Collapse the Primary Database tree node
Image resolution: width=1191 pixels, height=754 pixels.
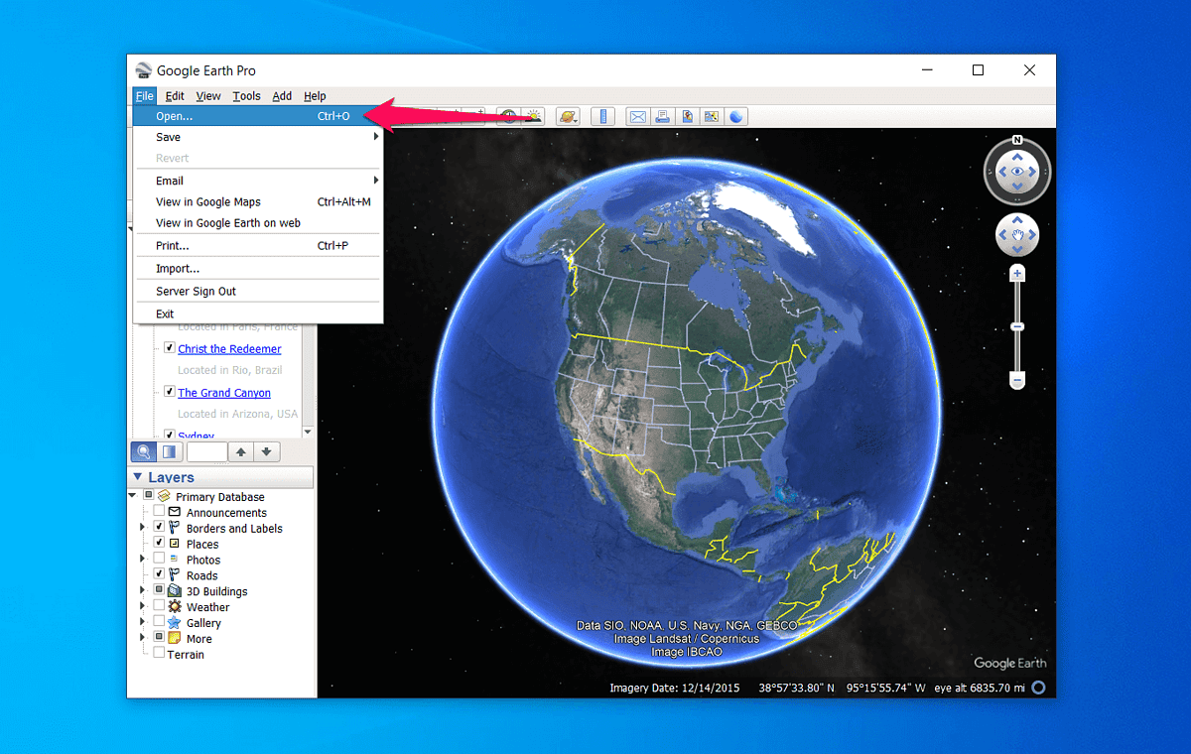pos(133,496)
